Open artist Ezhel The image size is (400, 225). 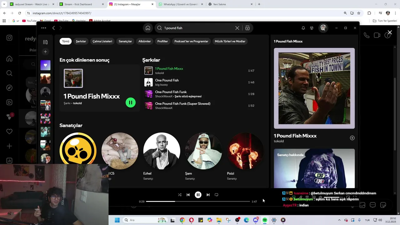coord(162,151)
